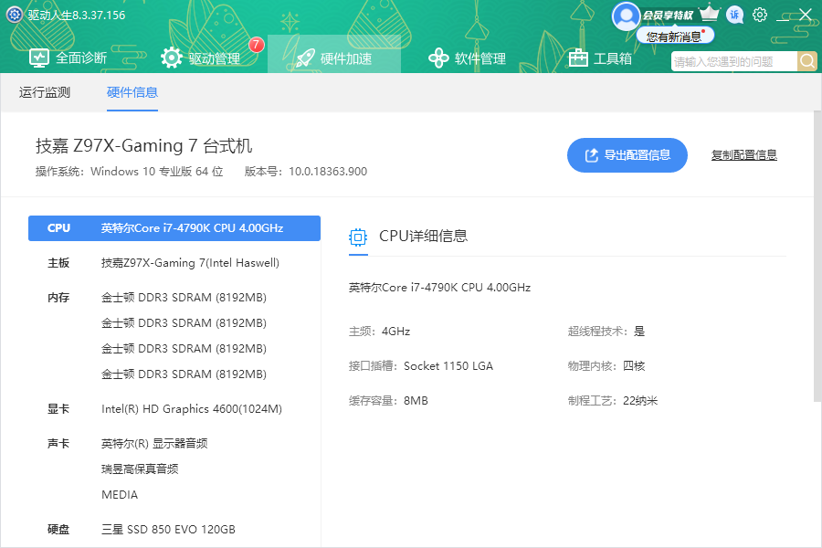Open the settings gear icon
Screen dimensions: 822x548
coord(760,15)
